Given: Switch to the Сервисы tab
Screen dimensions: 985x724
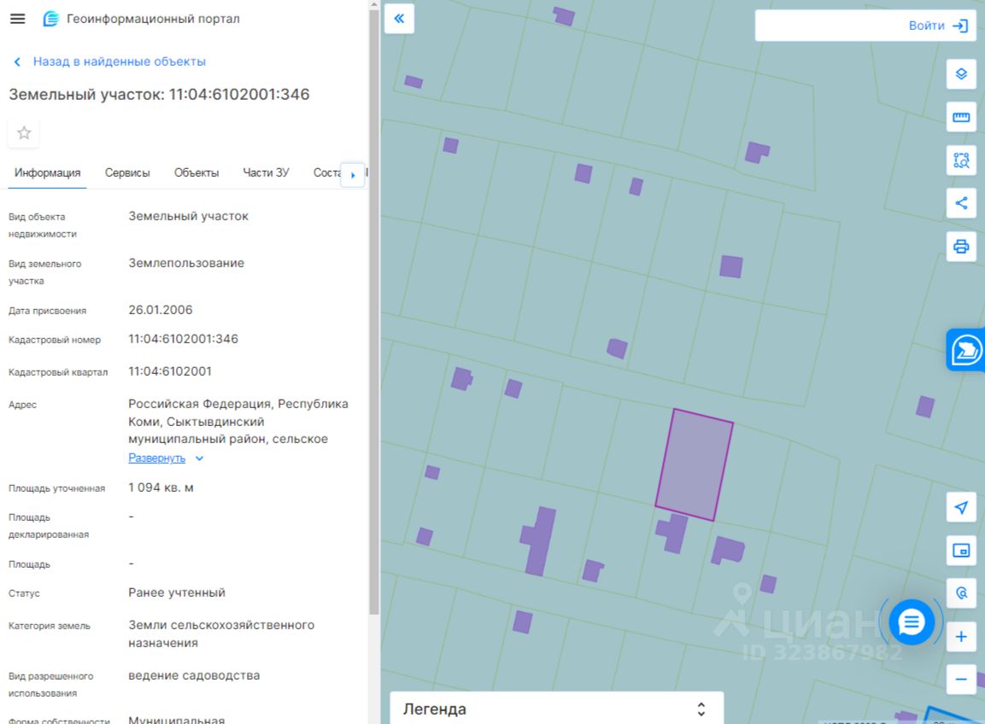Looking at the screenshot, I should (127, 172).
